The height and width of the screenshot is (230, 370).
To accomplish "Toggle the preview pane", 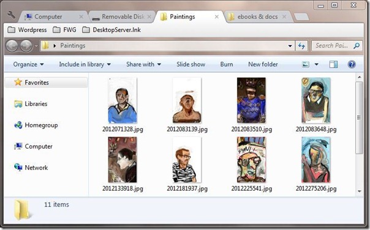I will point(333,64).
